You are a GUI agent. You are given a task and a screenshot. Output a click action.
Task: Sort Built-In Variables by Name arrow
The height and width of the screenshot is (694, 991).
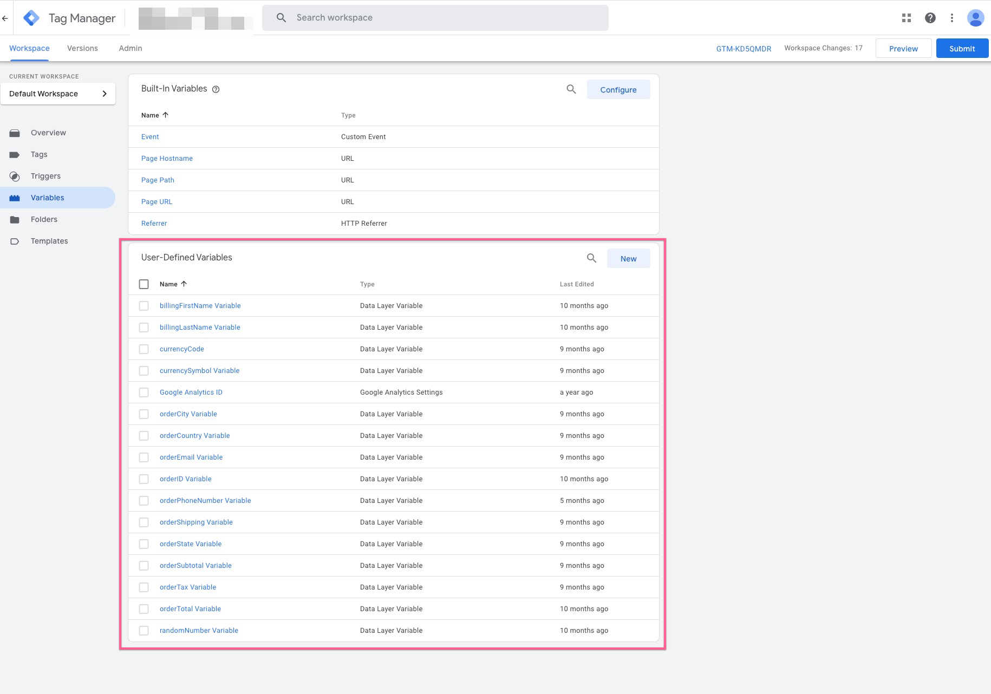coord(166,115)
